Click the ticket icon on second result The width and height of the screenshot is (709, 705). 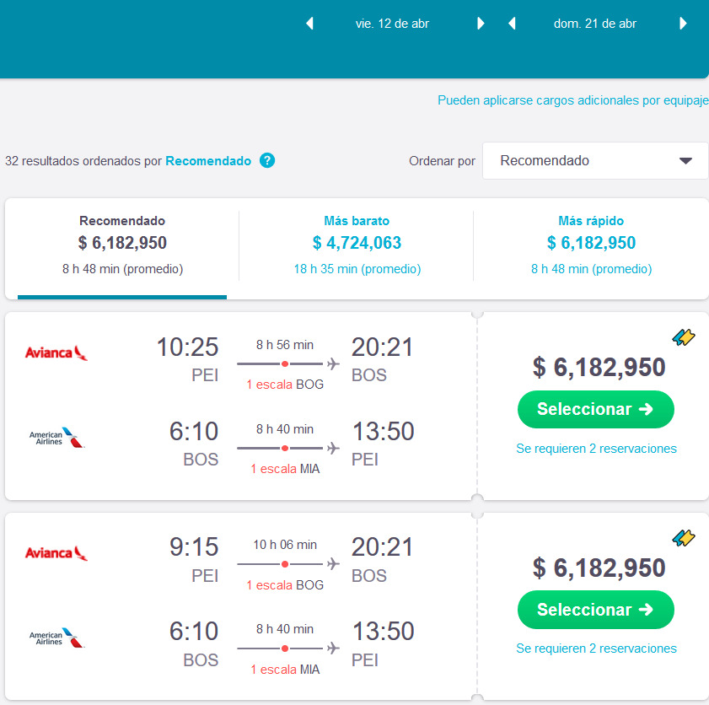point(683,538)
